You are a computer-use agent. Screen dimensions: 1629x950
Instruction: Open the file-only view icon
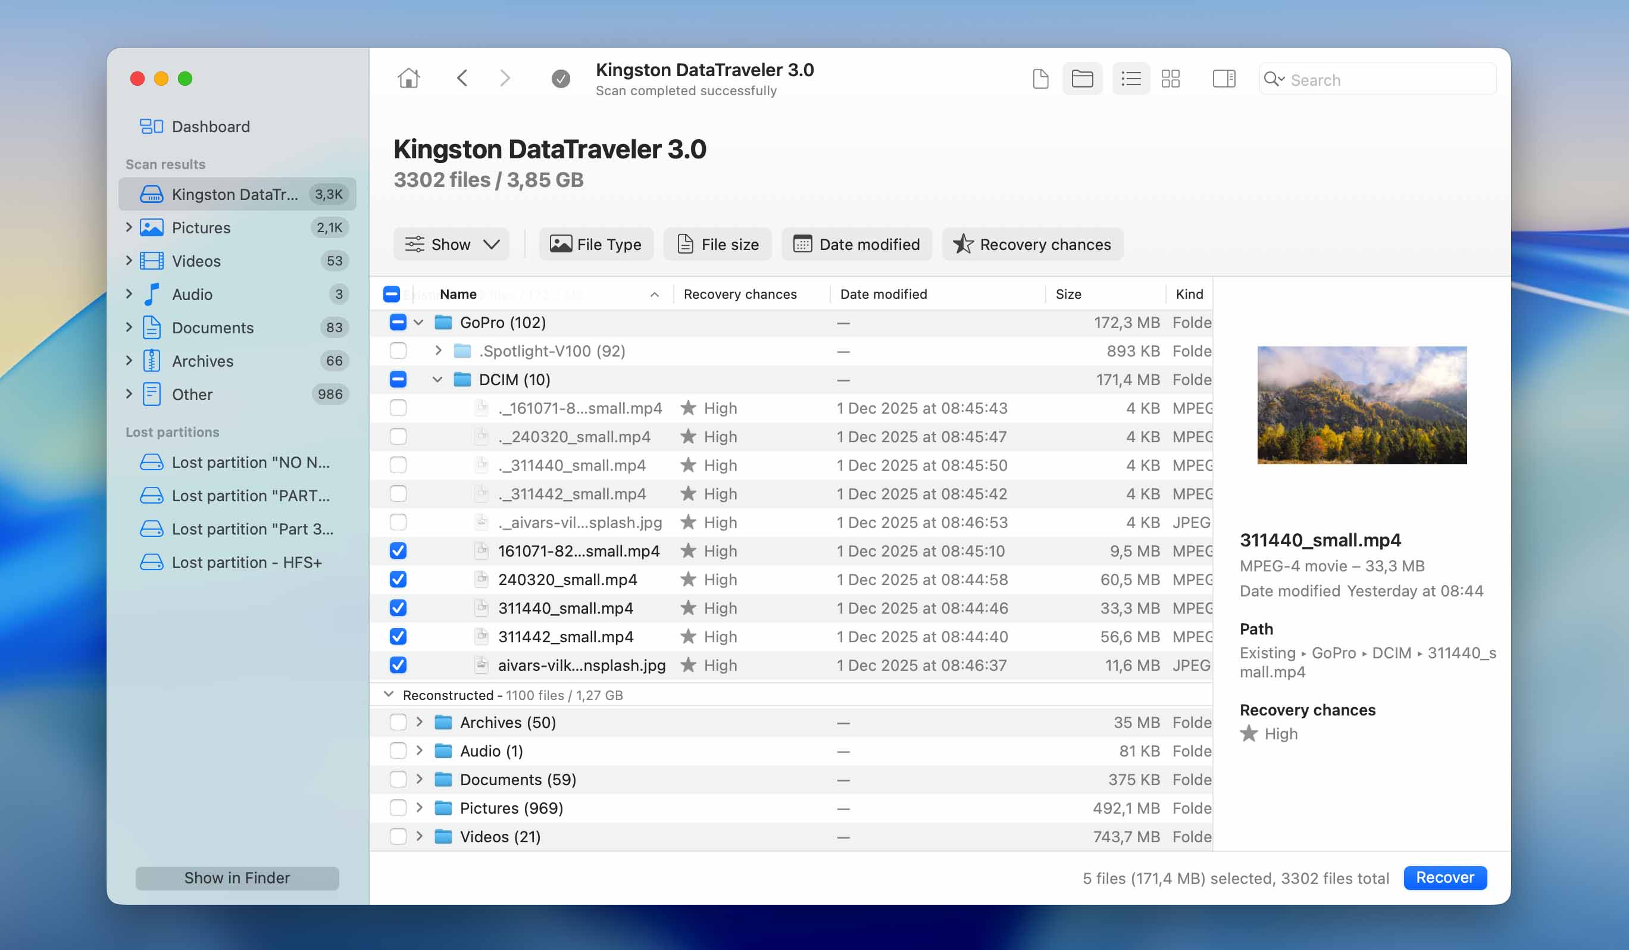(1040, 78)
